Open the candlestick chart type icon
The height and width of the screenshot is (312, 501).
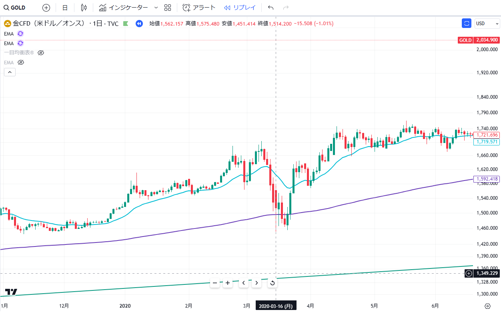84,8
